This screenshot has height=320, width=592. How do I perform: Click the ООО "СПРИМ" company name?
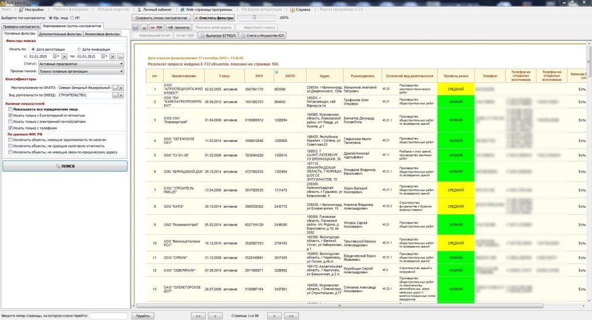pyautogui.click(x=175, y=258)
